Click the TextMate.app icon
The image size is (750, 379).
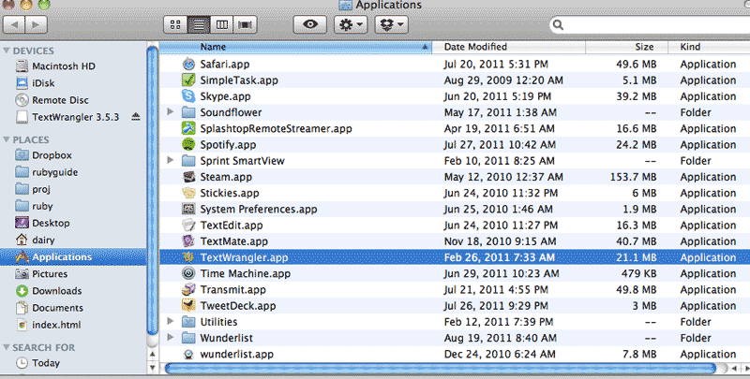click(188, 241)
